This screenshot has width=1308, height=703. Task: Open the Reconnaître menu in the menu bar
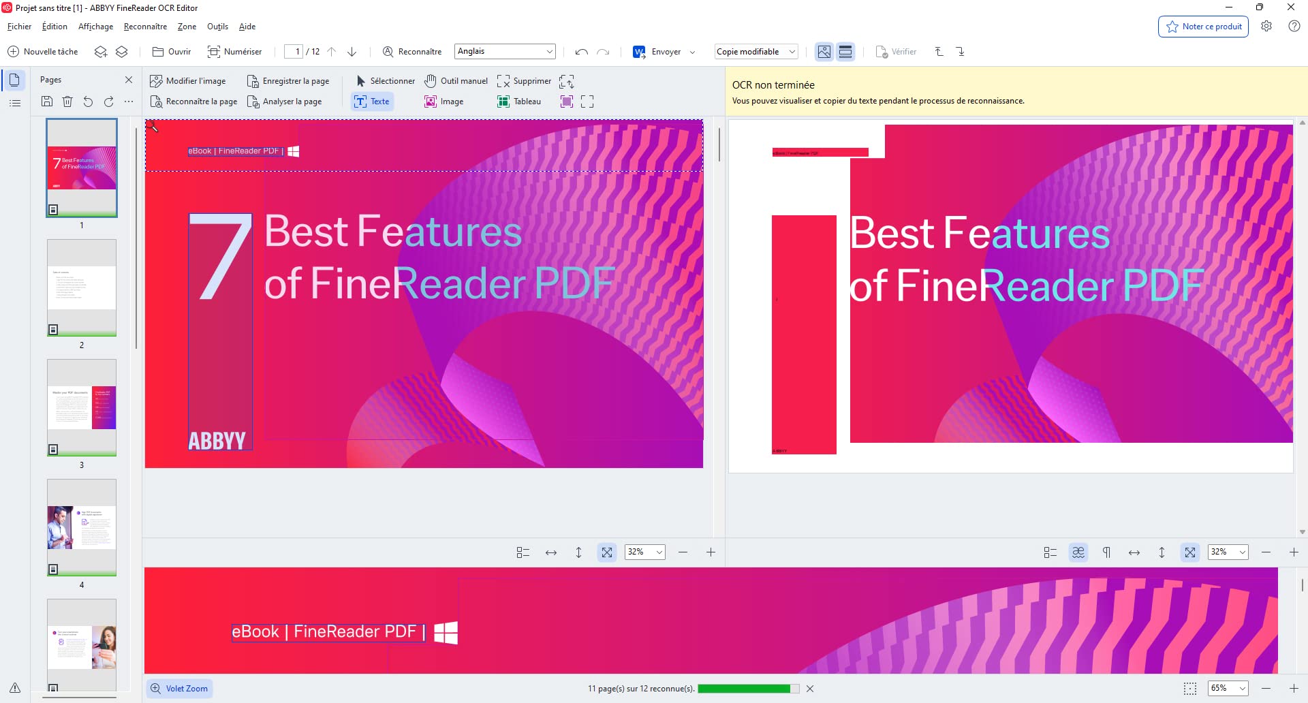tap(145, 27)
